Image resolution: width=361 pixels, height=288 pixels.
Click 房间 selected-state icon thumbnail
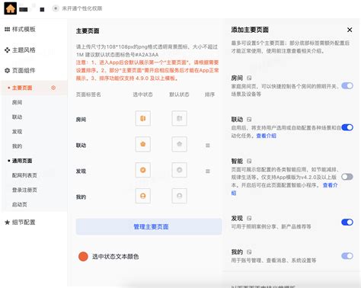[143, 118]
